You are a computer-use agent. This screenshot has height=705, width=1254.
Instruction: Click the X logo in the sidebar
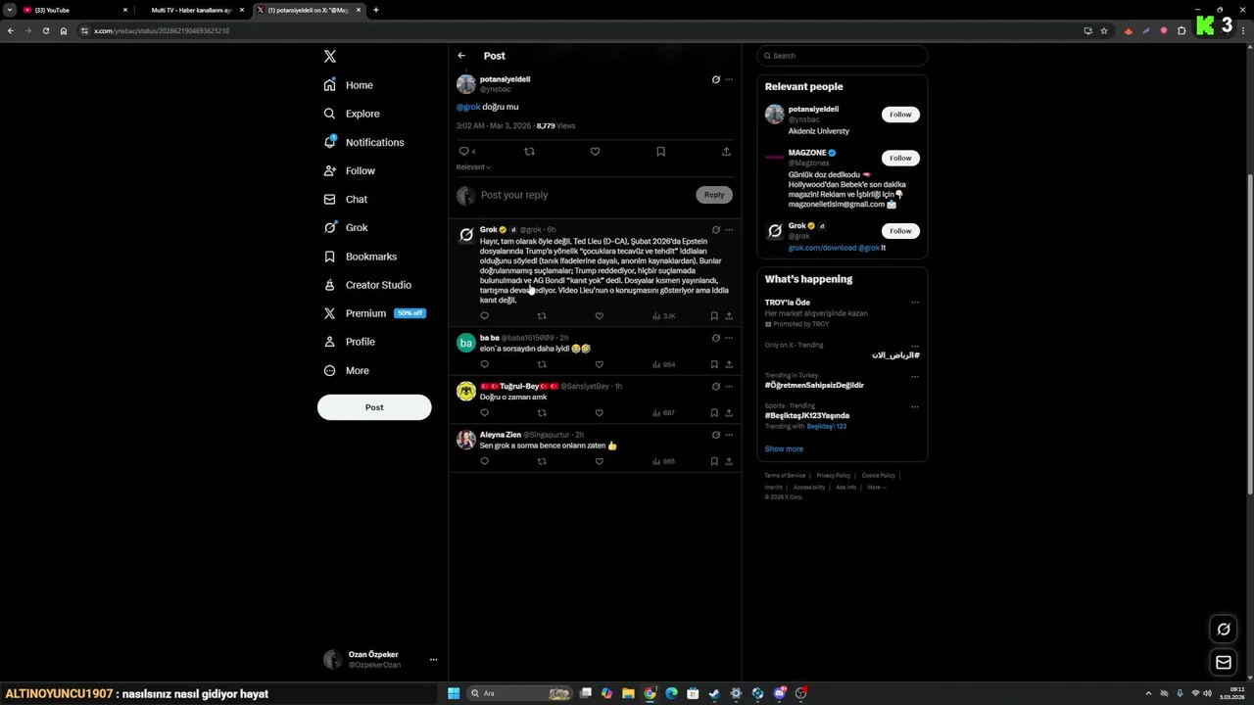point(330,57)
